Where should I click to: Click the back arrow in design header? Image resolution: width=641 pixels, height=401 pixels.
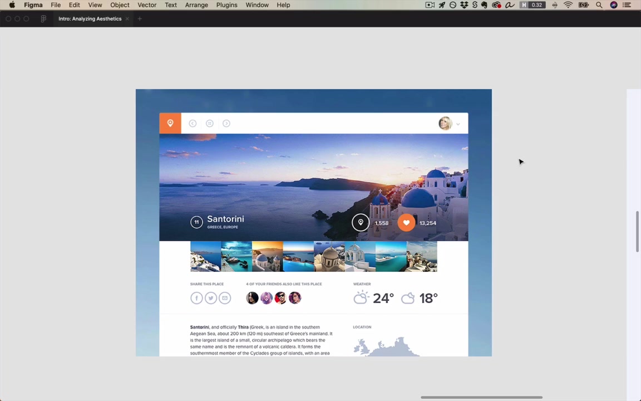[193, 123]
